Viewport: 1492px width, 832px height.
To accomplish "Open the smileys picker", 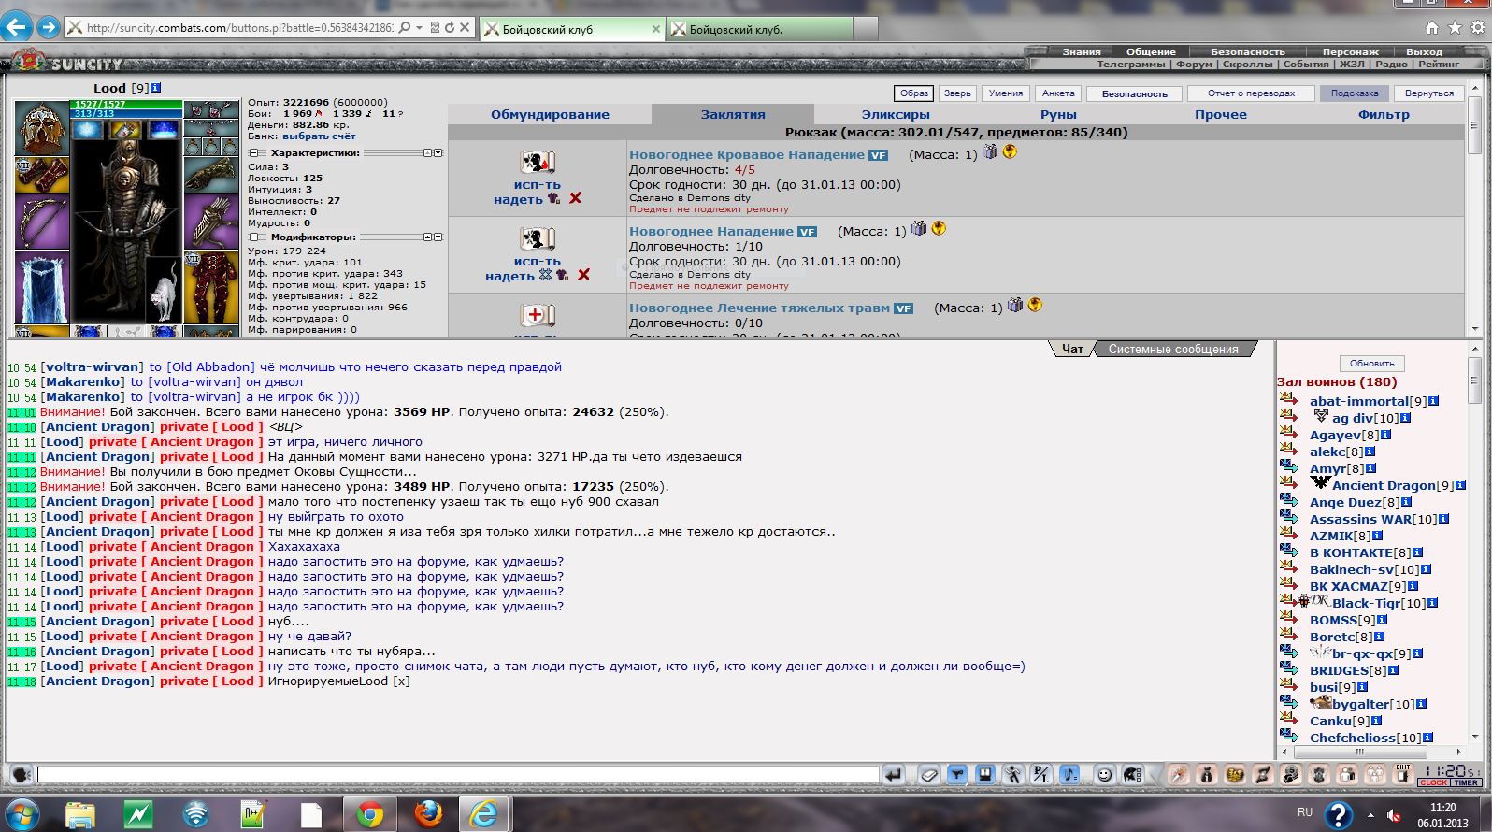I will [1105, 774].
